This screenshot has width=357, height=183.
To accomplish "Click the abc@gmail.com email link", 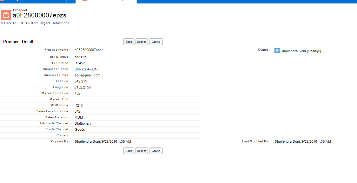I will tap(87, 75).
